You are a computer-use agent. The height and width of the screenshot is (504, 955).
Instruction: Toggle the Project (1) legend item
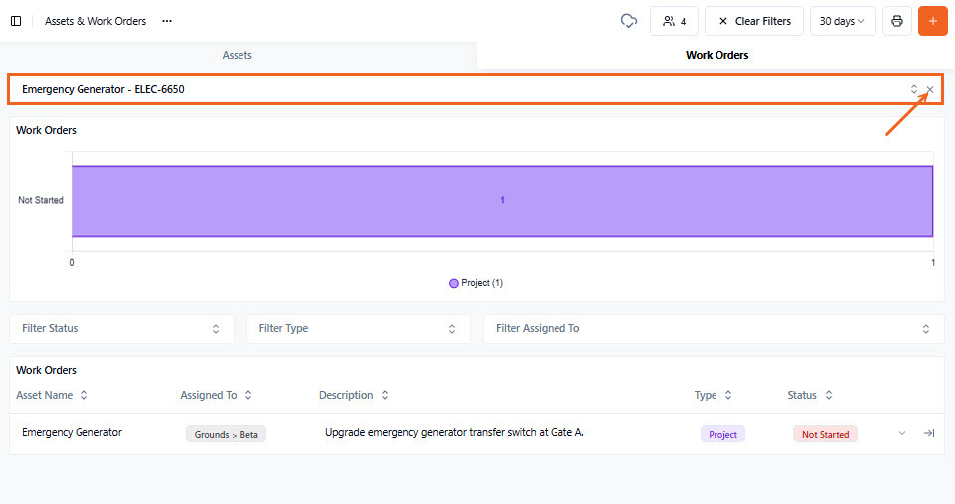476,283
